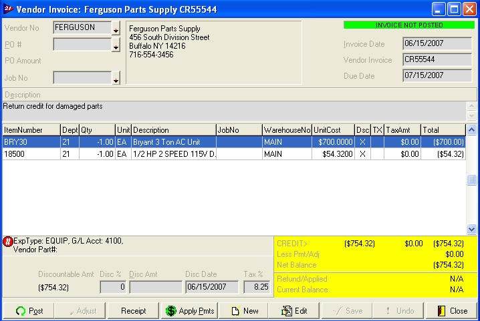Click the Total column header
Screen dimensions: 480x321
[443, 130]
